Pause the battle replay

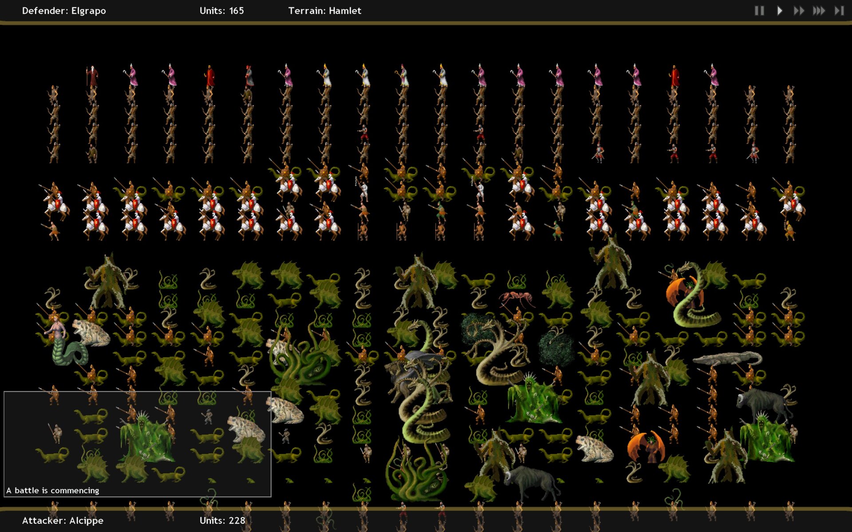(759, 11)
